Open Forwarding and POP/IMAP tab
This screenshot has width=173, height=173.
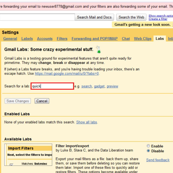(x=95, y=39)
